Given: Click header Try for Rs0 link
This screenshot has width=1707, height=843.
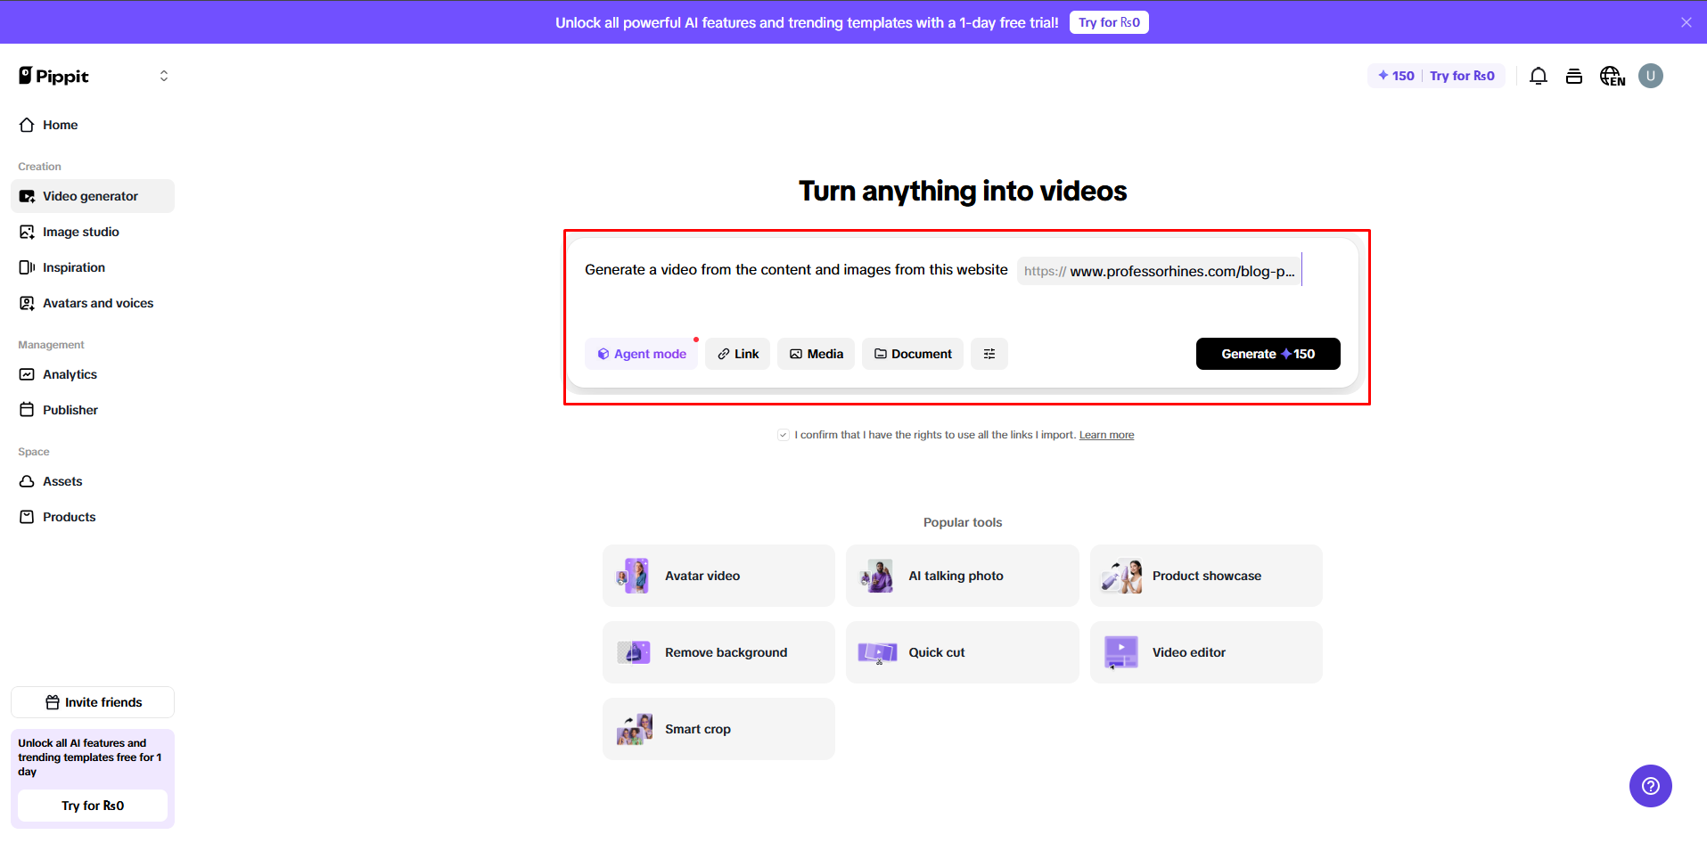Looking at the screenshot, I should [x=1462, y=76].
